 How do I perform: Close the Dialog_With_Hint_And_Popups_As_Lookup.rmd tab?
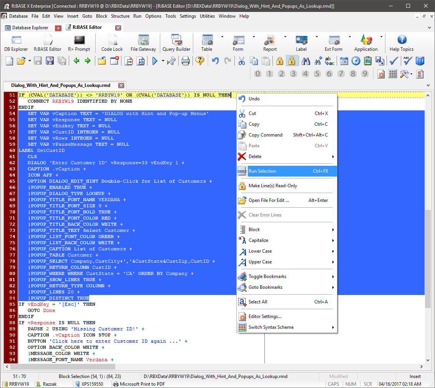[121, 85]
